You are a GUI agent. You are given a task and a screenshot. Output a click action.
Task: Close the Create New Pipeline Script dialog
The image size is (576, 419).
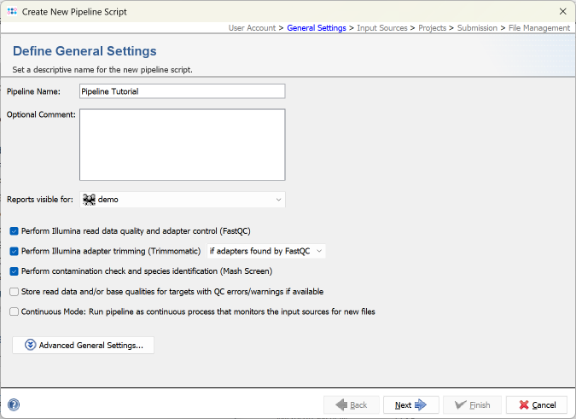coord(562,11)
